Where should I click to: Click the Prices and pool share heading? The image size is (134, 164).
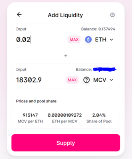36,101
